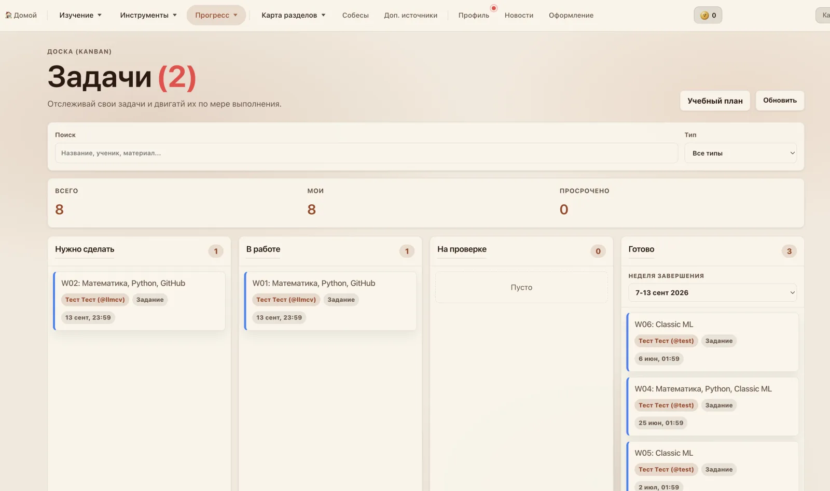Go to Собесы page
Screen dimensions: 830x491
355,15
